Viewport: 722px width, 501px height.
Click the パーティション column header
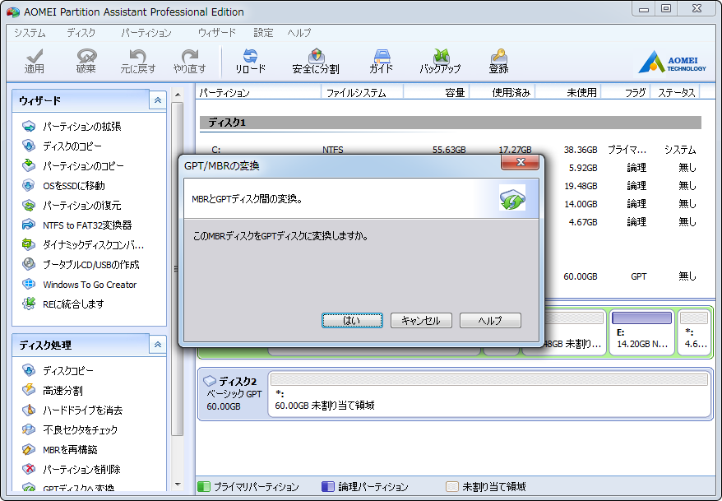coord(258,93)
